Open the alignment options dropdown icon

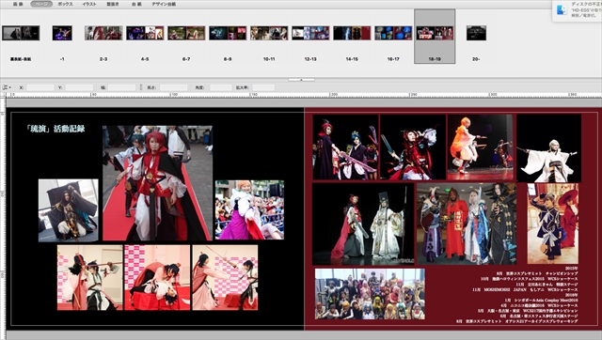[7, 87]
